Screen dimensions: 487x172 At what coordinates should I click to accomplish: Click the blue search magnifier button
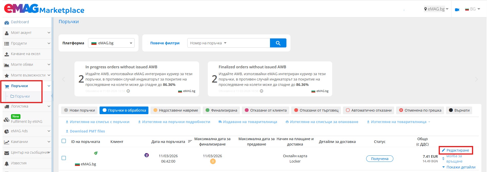[278, 43]
